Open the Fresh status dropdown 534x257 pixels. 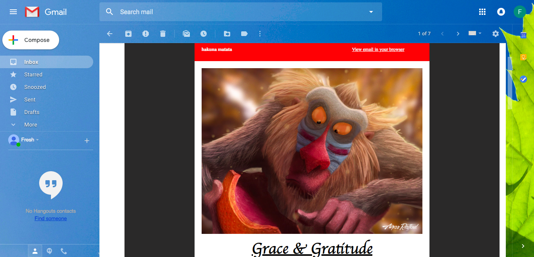30,140
